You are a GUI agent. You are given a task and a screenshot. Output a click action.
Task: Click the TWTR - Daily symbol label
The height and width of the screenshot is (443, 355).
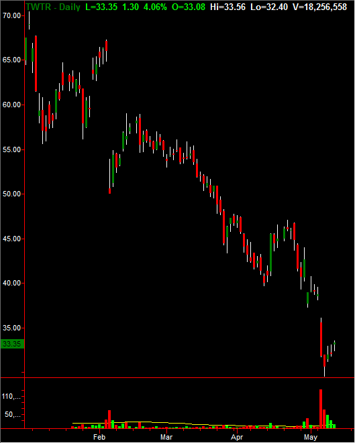53,7
